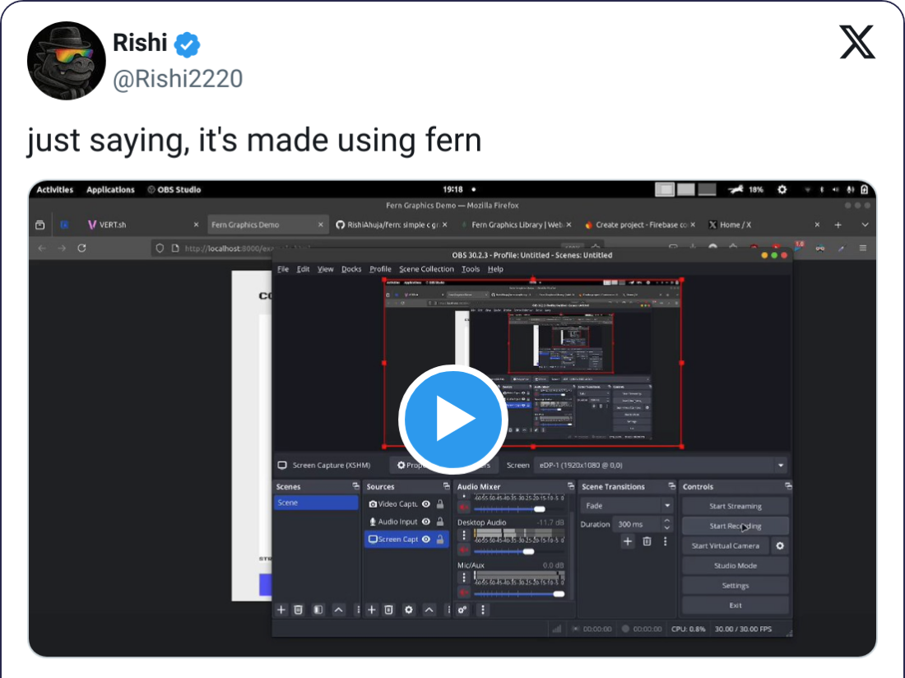Open the Firefox tab overflow chevron

pyautogui.click(x=864, y=224)
